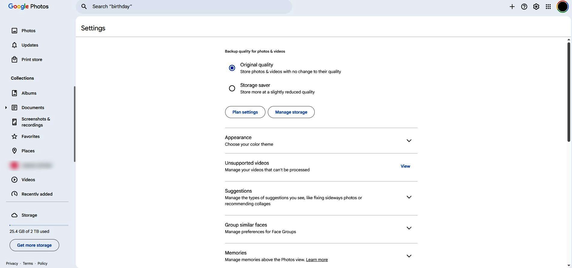Expand the Appearance section
The height and width of the screenshot is (268, 572).
[x=409, y=141]
